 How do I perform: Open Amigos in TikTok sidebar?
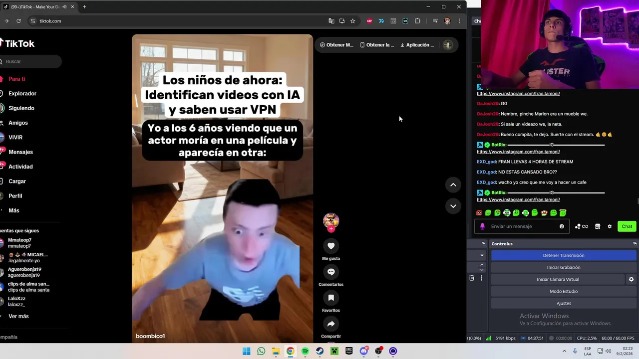pos(18,123)
